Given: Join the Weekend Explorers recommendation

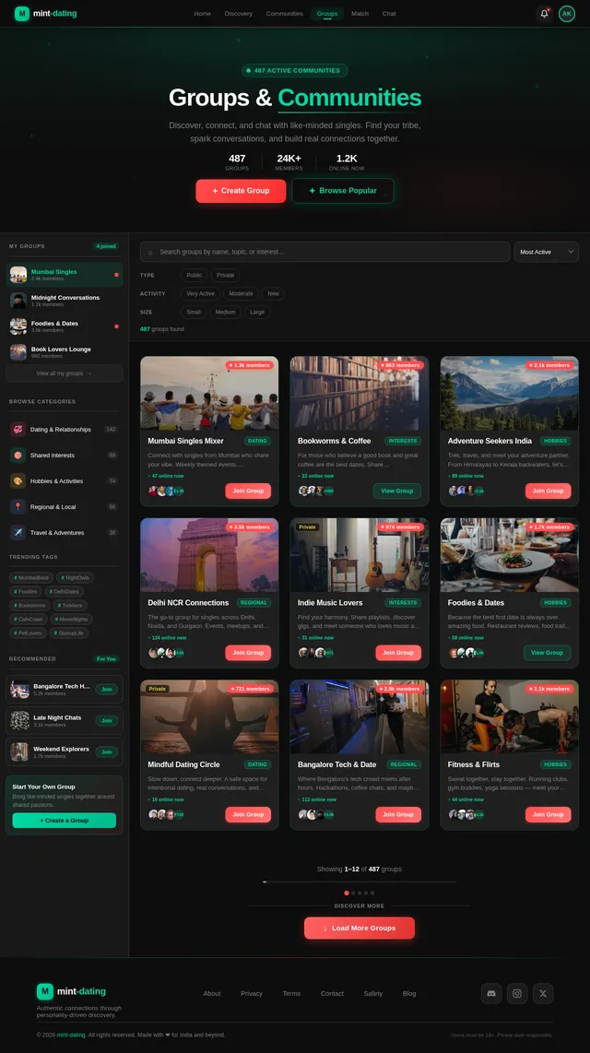Looking at the screenshot, I should pos(107,752).
